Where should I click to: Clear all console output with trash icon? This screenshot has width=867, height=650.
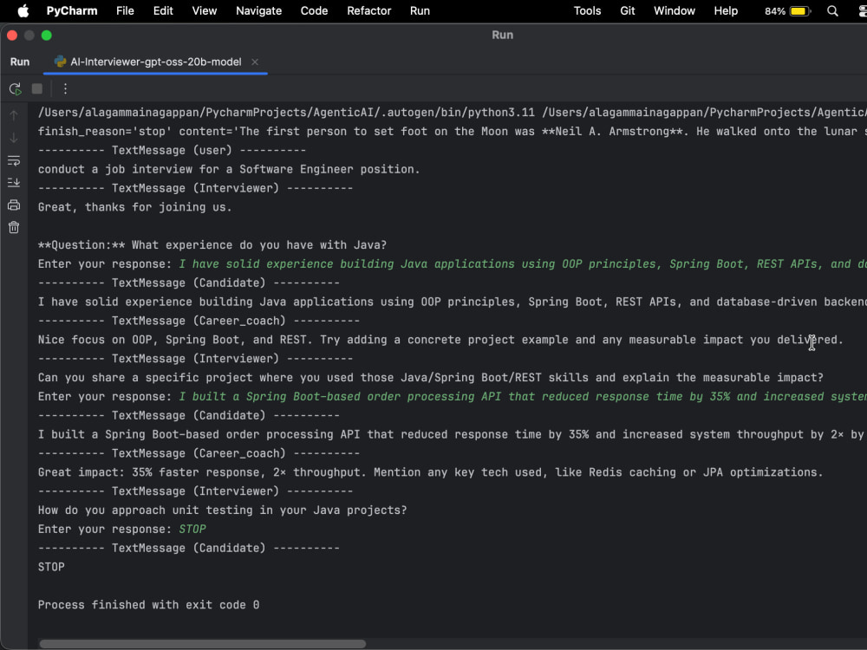pos(14,227)
